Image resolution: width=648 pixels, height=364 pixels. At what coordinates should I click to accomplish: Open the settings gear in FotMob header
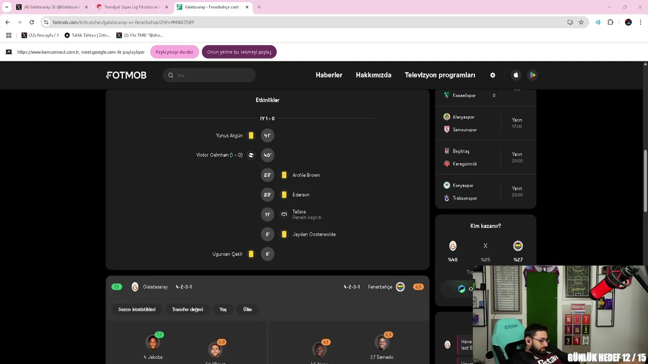(x=493, y=75)
